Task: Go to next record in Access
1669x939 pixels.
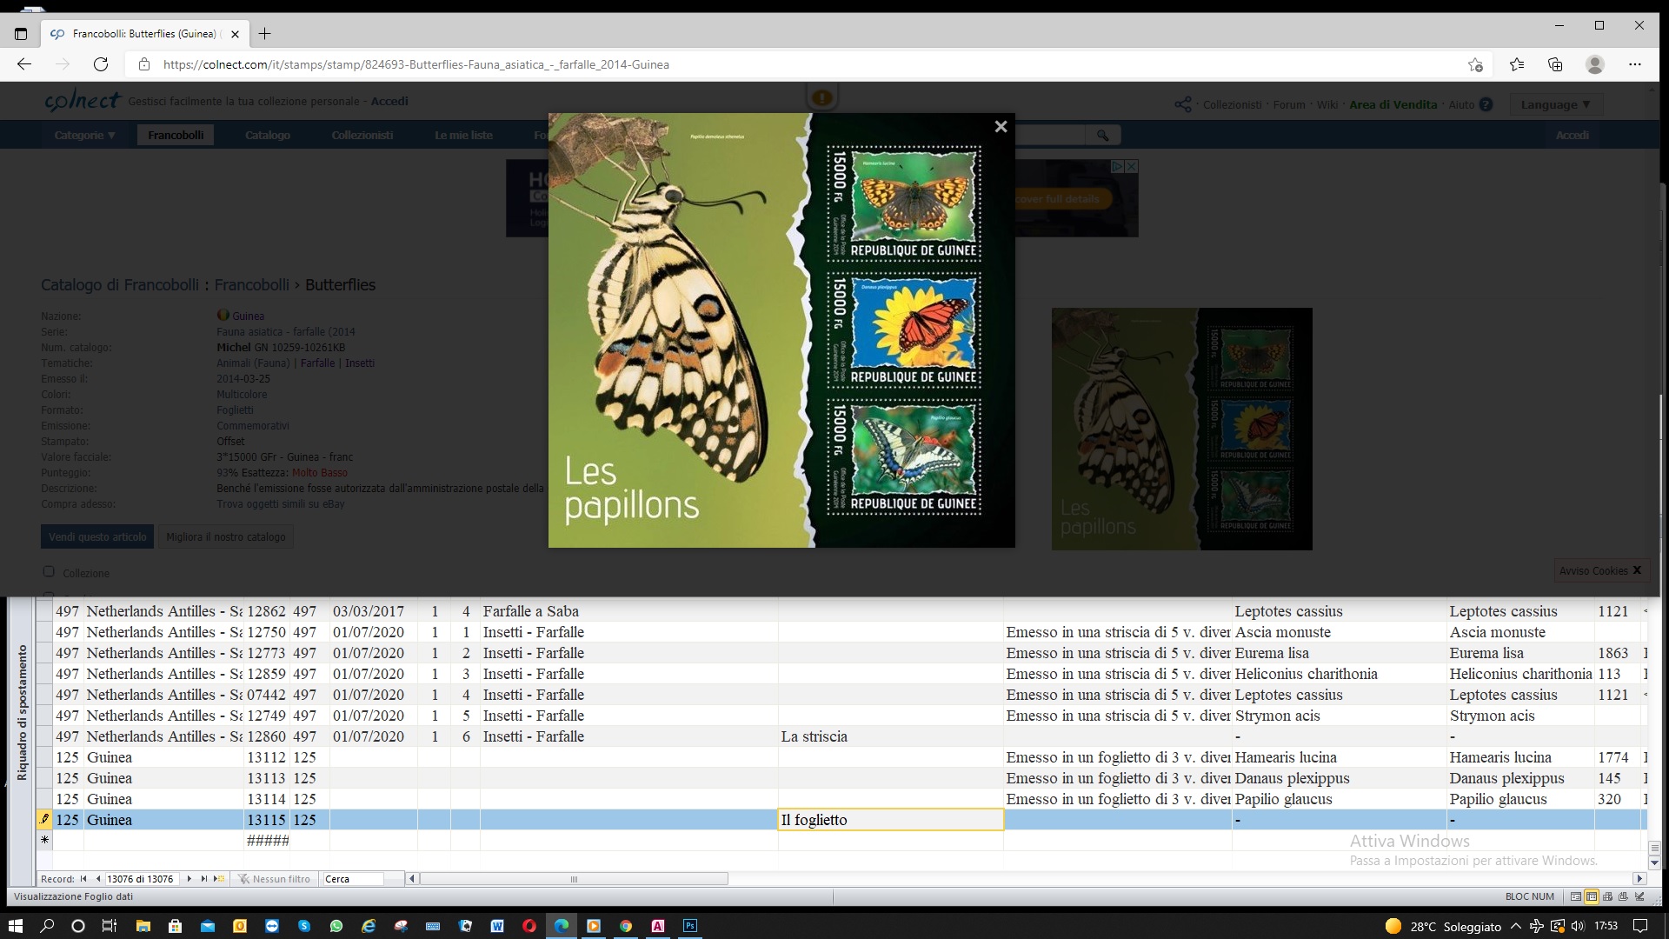Action: (x=189, y=879)
